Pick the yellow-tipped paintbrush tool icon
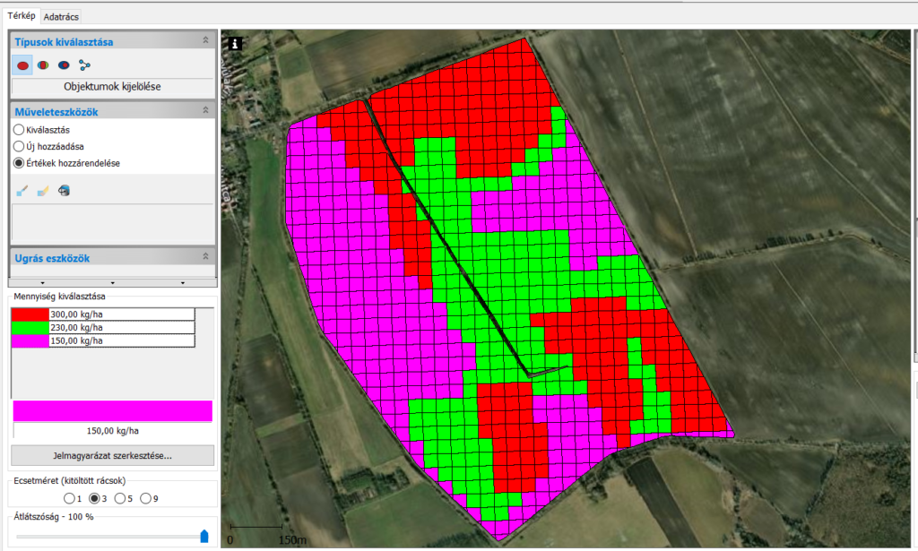This screenshot has height=551, width=918. pos(43,190)
